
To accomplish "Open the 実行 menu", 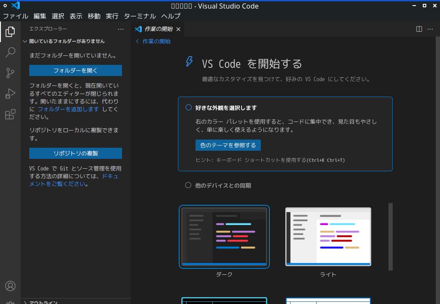I will click(x=112, y=16).
